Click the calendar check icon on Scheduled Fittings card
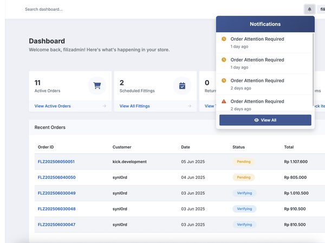The image size is (325, 243). (182, 85)
